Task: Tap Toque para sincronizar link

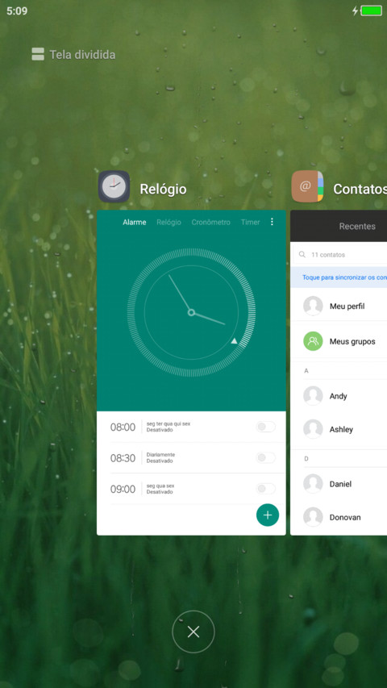Action: coord(344,277)
